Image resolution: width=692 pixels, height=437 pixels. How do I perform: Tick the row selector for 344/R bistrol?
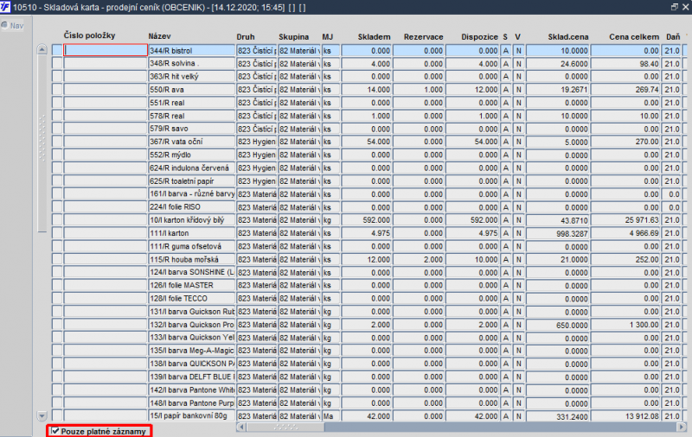57,50
